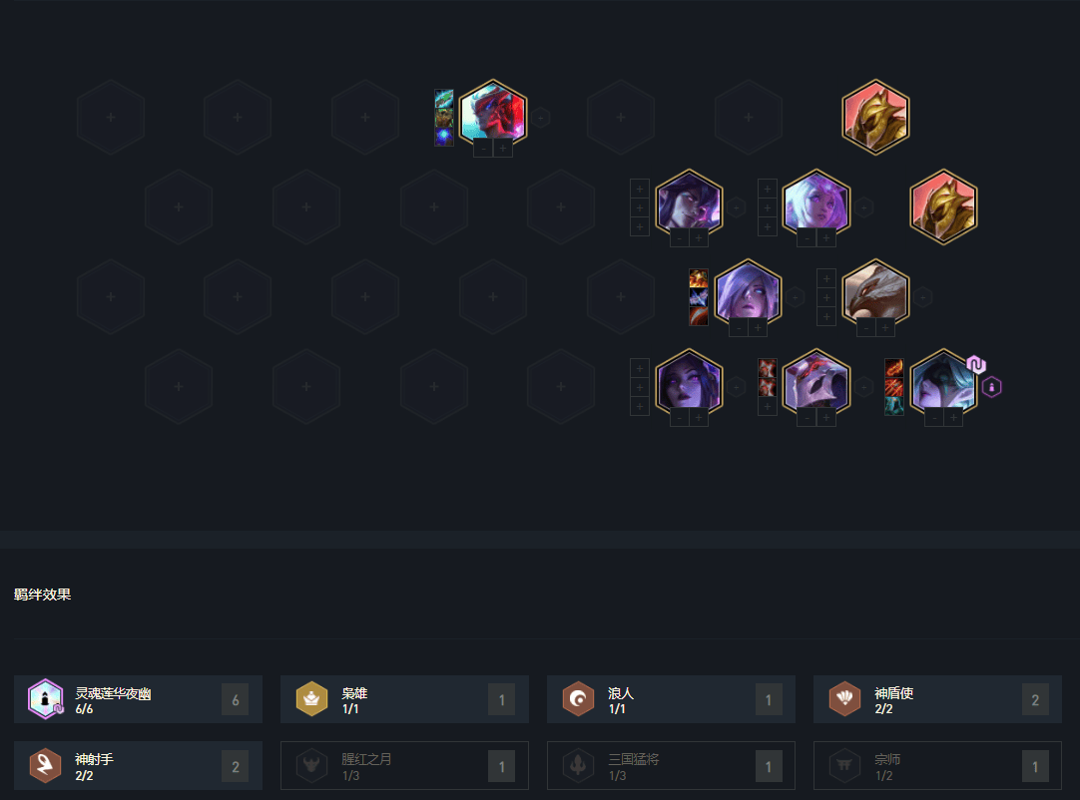Decrease star level of the white eagle champion
The width and height of the screenshot is (1080, 800).
coord(865,328)
